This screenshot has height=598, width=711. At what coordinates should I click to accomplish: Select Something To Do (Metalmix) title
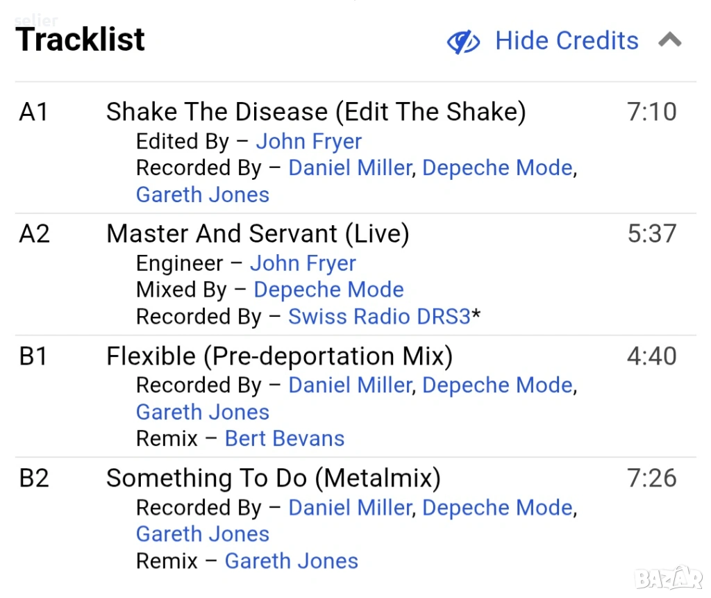[x=273, y=479]
